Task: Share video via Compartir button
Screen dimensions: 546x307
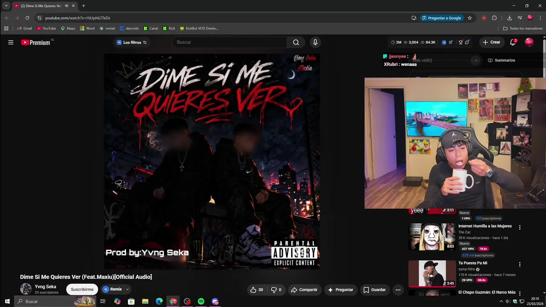Action: tap(304, 290)
